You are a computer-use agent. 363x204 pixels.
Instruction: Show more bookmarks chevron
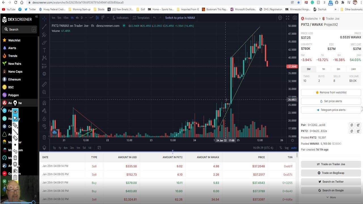pos(335,9)
